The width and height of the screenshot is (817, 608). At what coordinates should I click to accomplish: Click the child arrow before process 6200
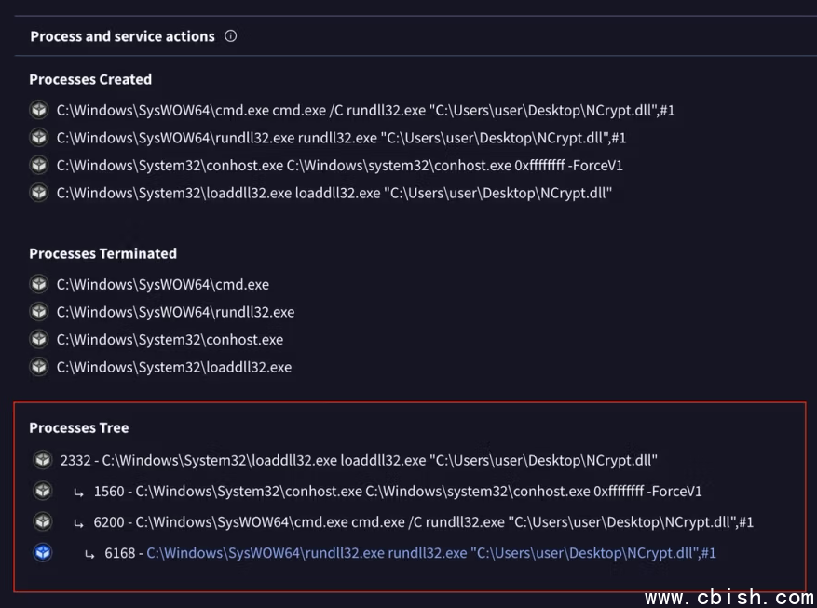tap(79, 522)
